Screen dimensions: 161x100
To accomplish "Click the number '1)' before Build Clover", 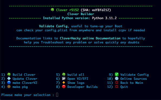I will click(x=3, y=75).
